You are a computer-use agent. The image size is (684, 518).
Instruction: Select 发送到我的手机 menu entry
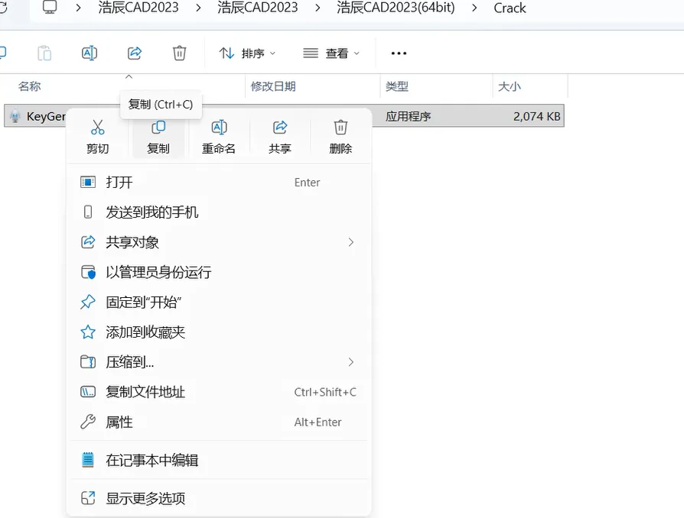coord(219,212)
